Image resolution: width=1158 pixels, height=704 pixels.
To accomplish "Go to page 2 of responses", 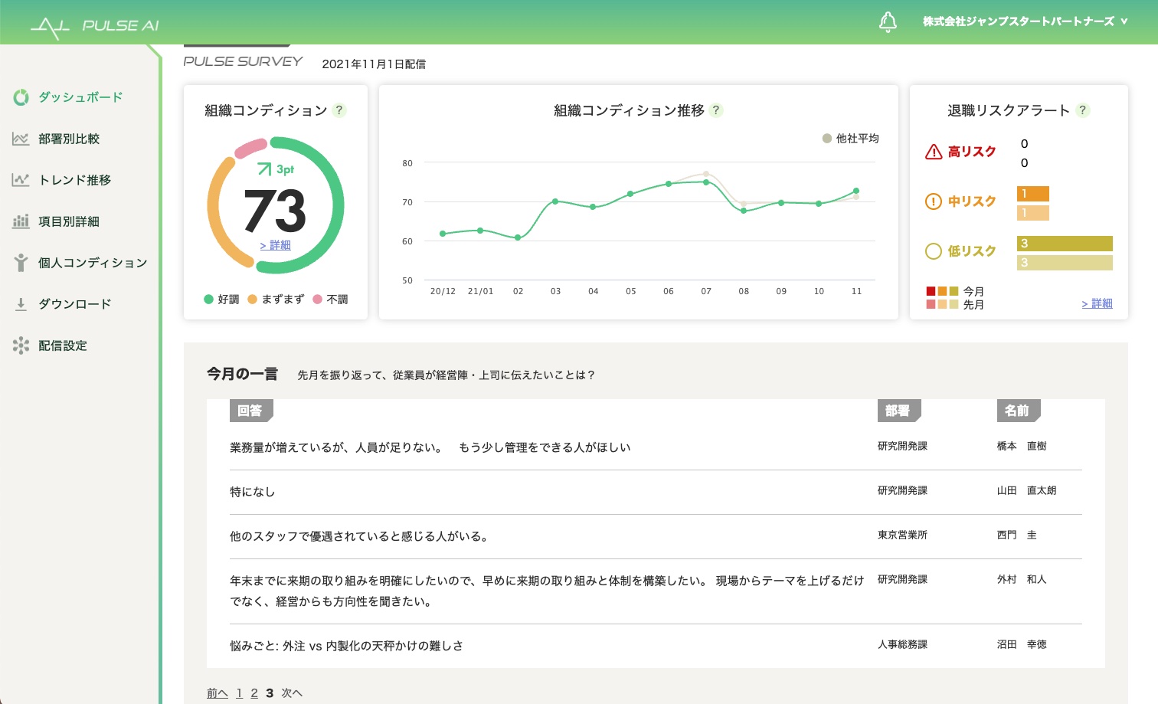I will 254,693.
